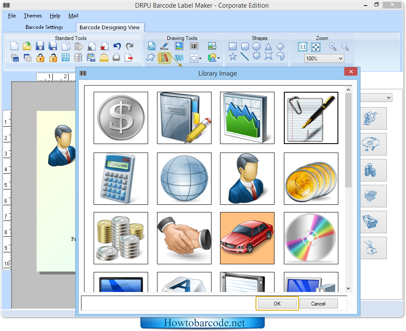406x331 pixels.
Task: Select the Star shape tool
Action: pos(233,56)
